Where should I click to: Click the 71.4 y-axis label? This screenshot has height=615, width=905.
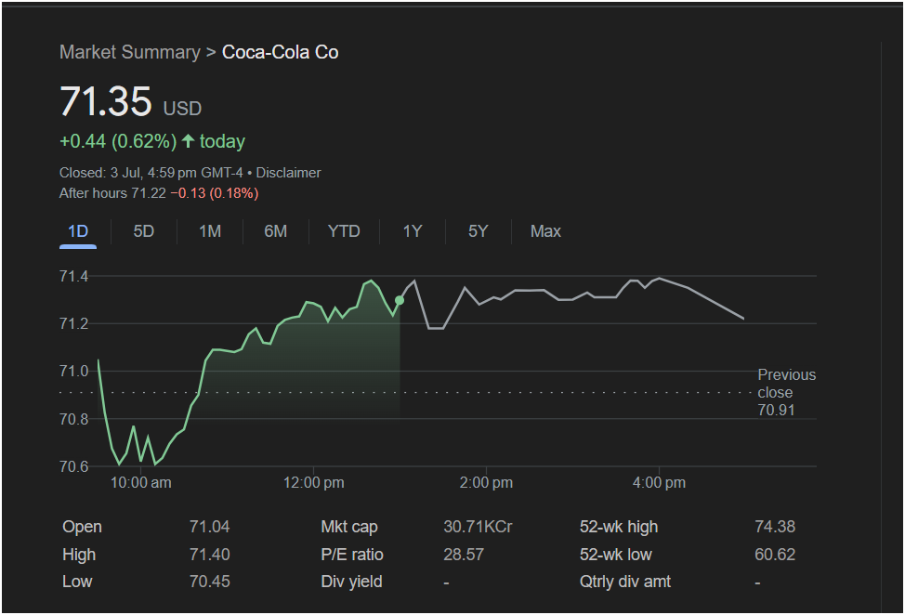74,276
